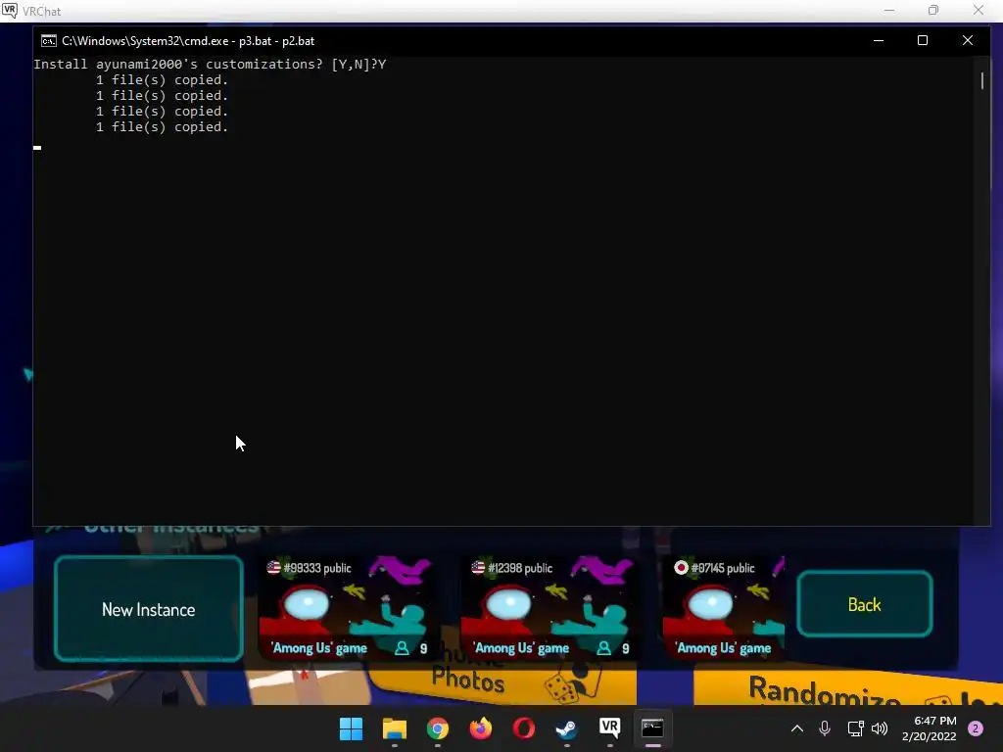Launch Opera browser from the taskbar
The height and width of the screenshot is (752, 1003).
point(523,728)
